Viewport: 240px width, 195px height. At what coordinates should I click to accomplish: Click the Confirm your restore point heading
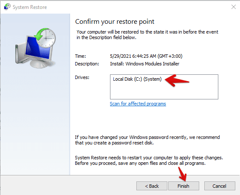click(115, 22)
